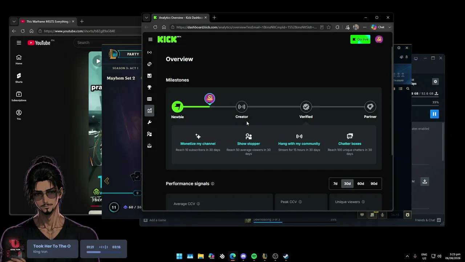Viewport: 465px width, 262px height.
Task: Open the community users icon in Kick sidebar
Action: coord(149,134)
